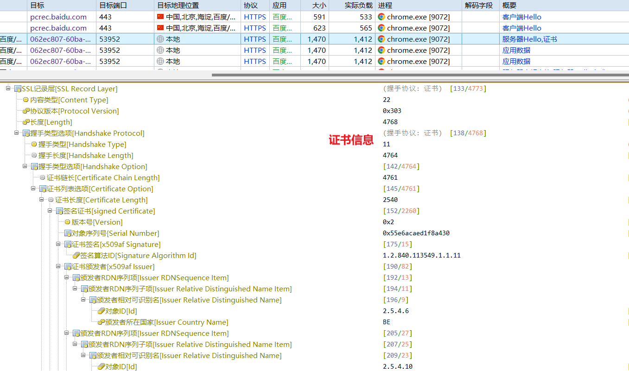629x371 pixels.
Task: Click the SSL记录层 node icon
Action: [18, 89]
